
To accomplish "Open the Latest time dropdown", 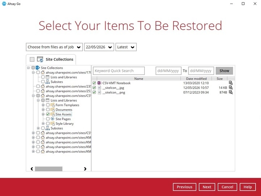I will pyautogui.click(x=126, y=47).
